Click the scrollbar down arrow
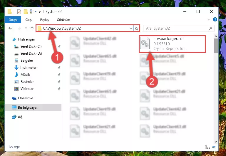Viewport: 226px width, 156px height. pyautogui.click(x=216, y=142)
